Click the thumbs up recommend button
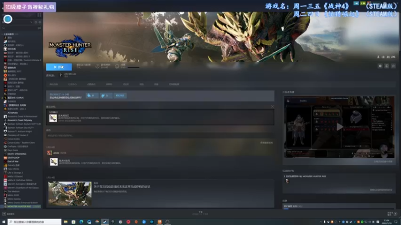The width and height of the screenshot is (401, 225). (x=92, y=95)
